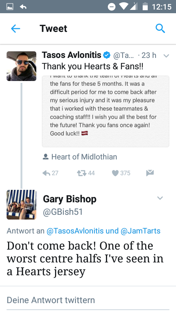The height and width of the screenshot is (313, 176).
Task: Open Tasos Avlonitis profile picture
Action: 21,66
